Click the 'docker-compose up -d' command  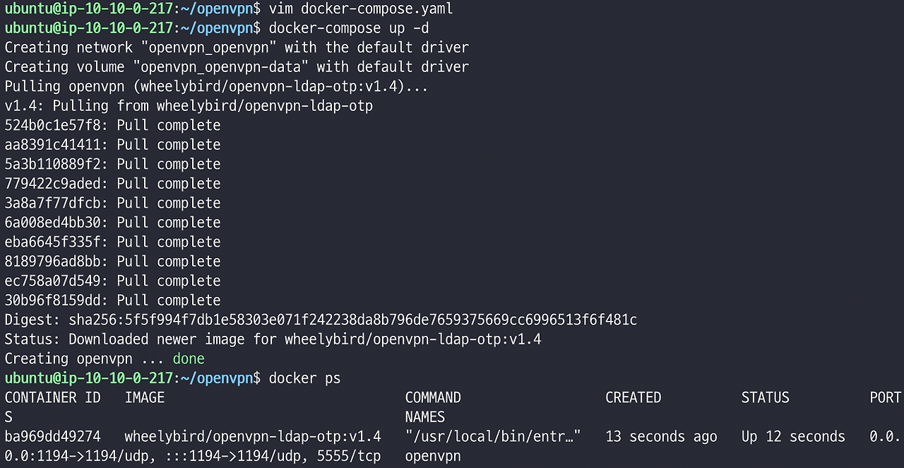(349, 28)
